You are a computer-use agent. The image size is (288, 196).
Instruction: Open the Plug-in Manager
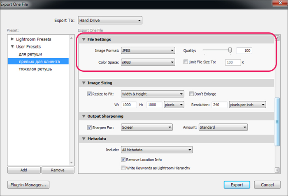click(28, 185)
